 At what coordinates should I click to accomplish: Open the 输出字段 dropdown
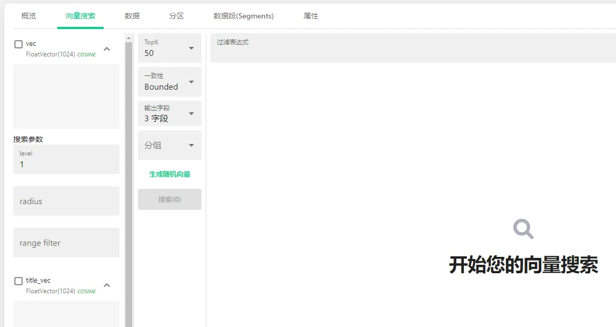170,114
